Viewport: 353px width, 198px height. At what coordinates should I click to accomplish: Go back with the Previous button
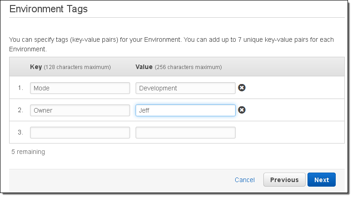[x=284, y=180]
